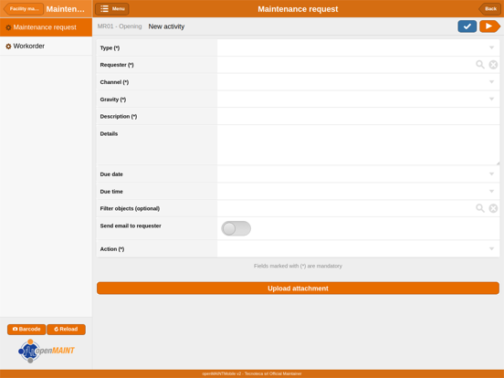
Task: Clear the Requester field with X icon
Action: click(493, 65)
